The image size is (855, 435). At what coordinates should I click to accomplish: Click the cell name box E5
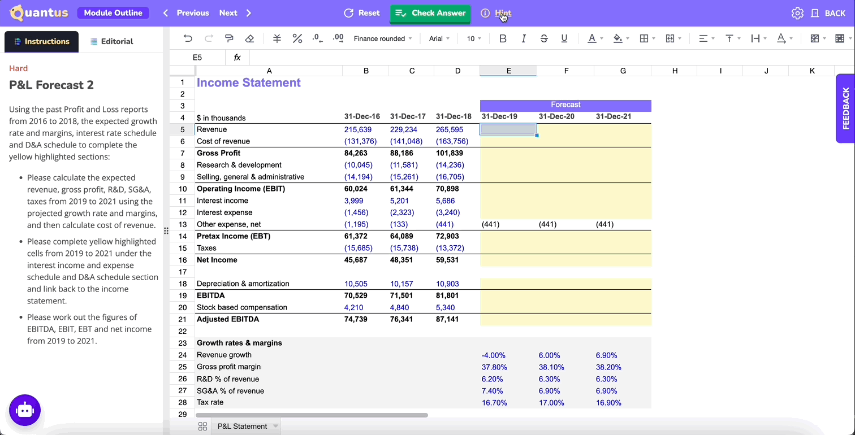click(x=197, y=57)
